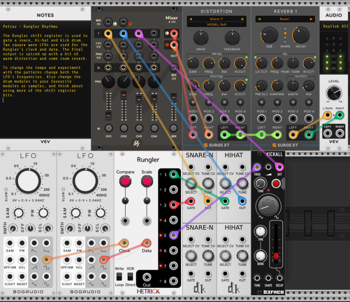The width and height of the screenshot is (350, 302).
Task: Click the Mixer channel 2 blue input jack
Action: pyautogui.click(x=123, y=34)
